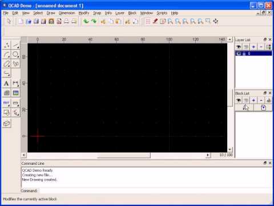The height and width of the screenshot is (206, 274).
Task: Open the Snap menu
Action: 97,13
